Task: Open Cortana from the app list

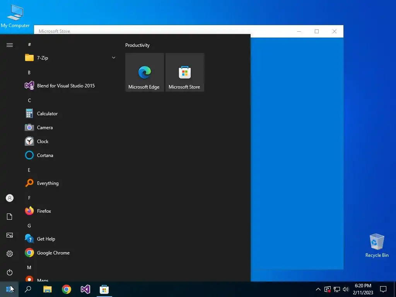Action: [x=70, y=155]
